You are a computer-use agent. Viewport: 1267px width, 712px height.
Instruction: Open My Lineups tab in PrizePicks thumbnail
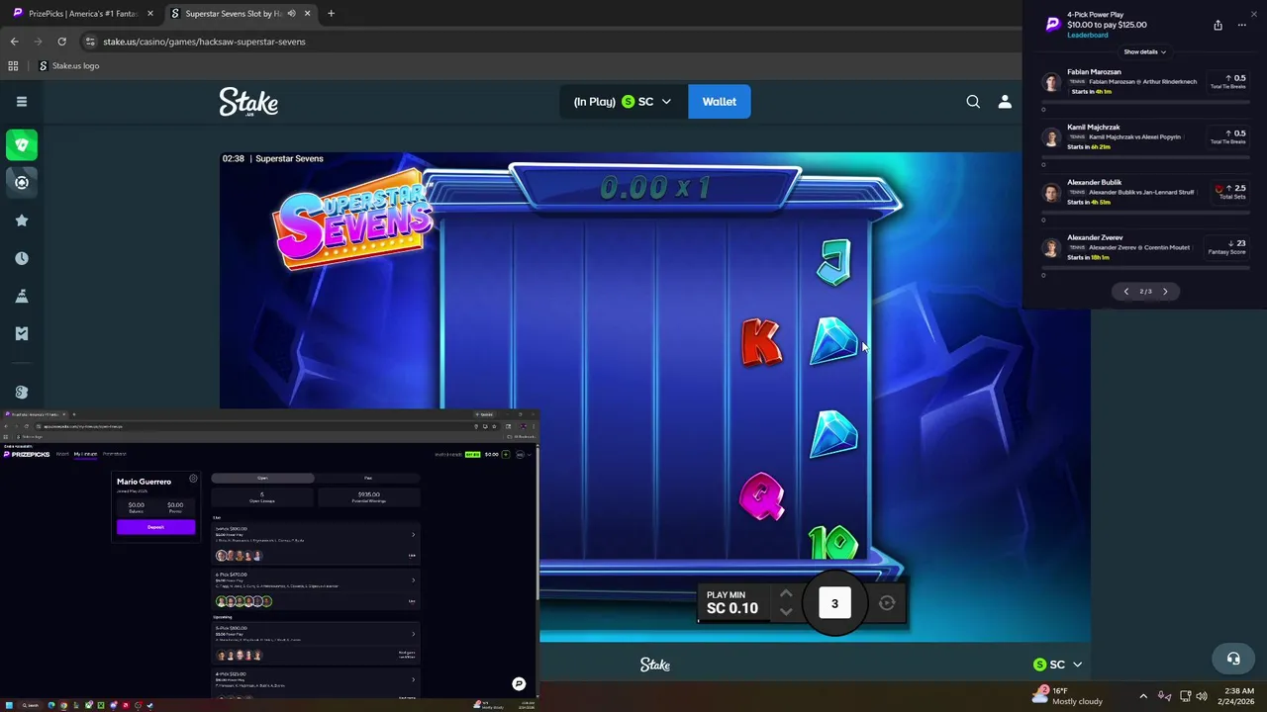click(x=85, y=454)
